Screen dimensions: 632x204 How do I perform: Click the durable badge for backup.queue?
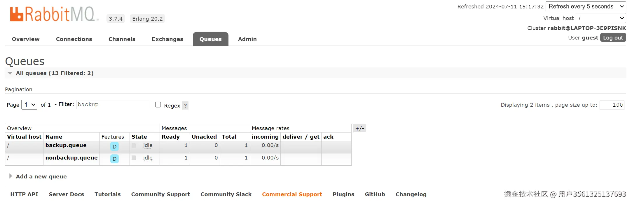click(114, 146)
